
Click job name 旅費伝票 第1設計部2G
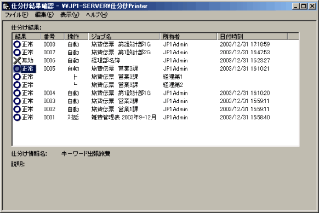(121, 53)
